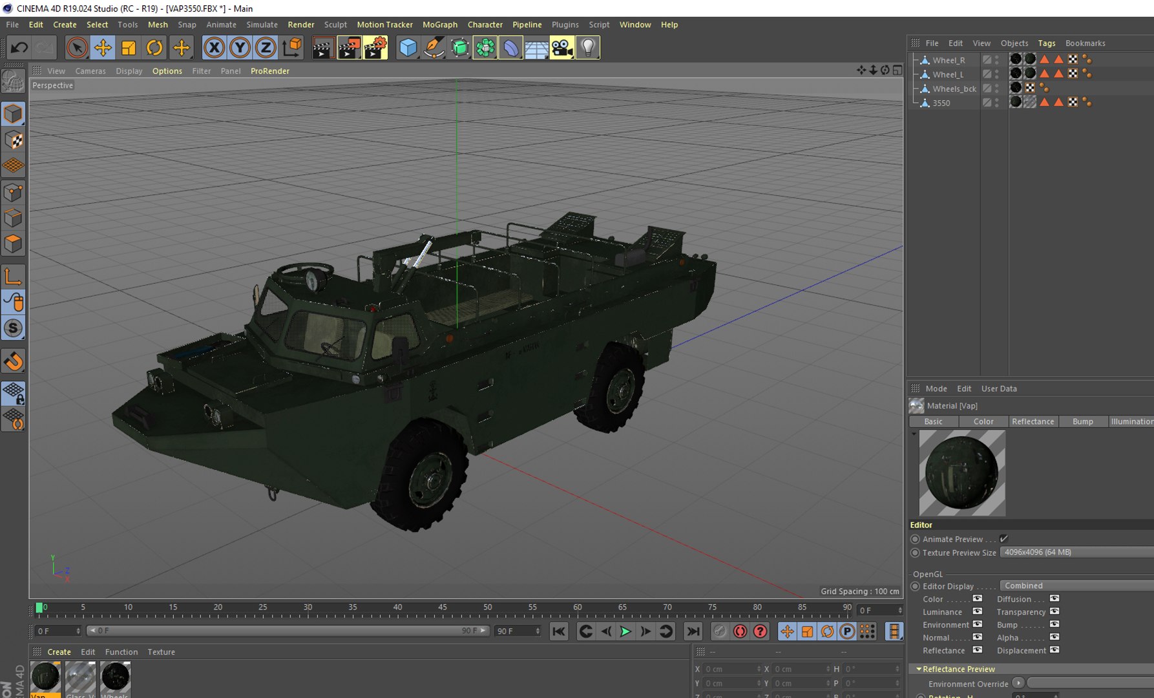Click the Edit Render Settings icon
Screen dimensions: 1154x698
pos(375,47)
